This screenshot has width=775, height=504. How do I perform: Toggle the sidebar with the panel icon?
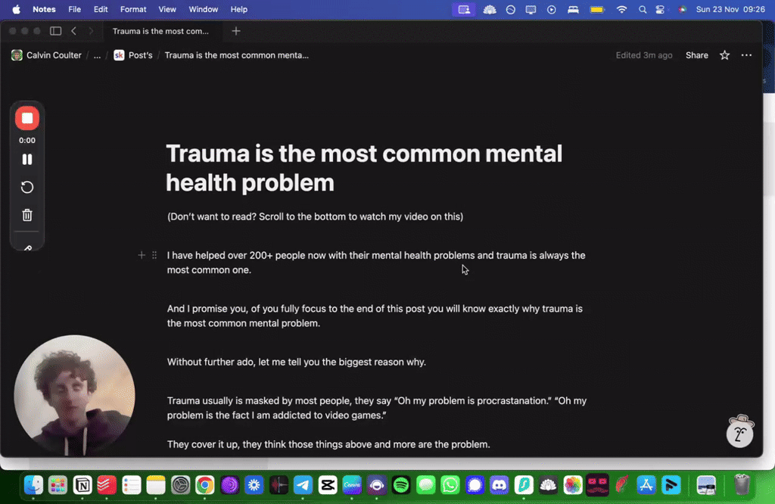pos(55,31)
